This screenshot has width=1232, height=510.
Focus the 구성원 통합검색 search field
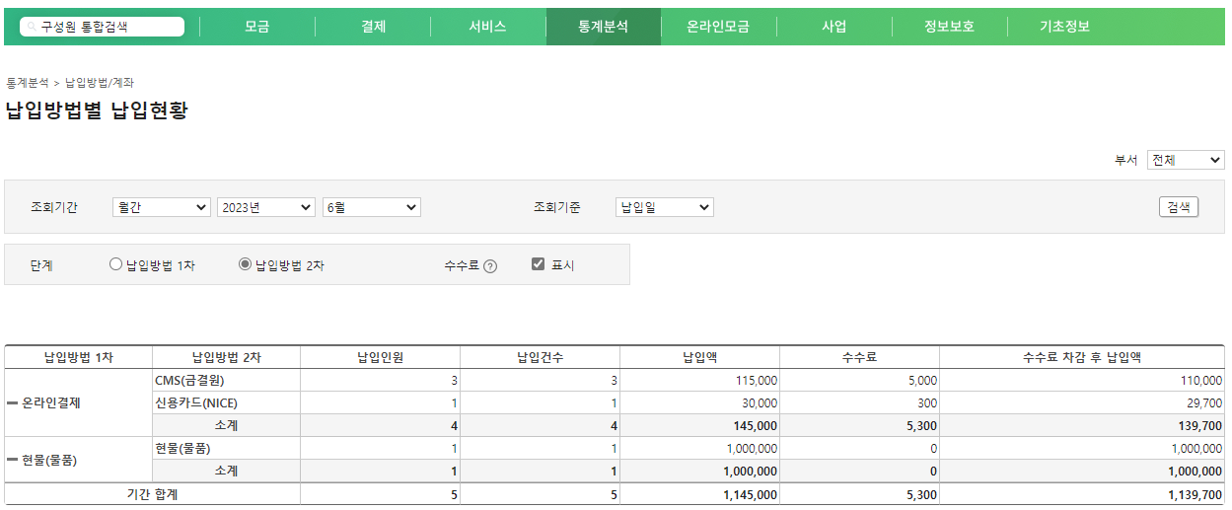point(102,28)
